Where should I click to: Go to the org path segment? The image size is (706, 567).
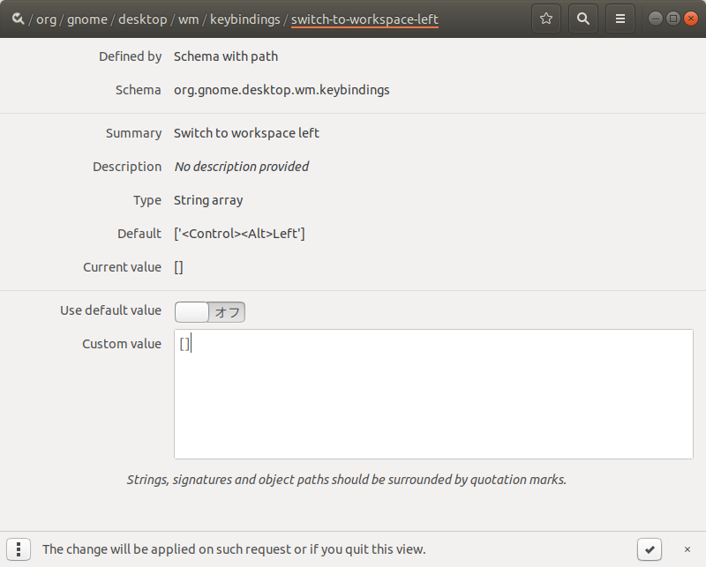pos(47,19)
